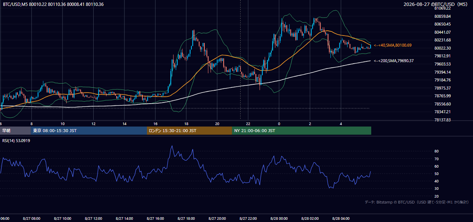Click the RSI axis value 80
473x222 pixels.
[x=436, y=151]
